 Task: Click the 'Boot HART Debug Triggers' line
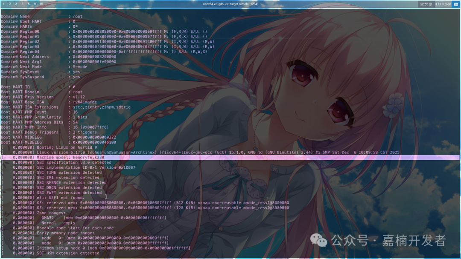click(49, 132)
